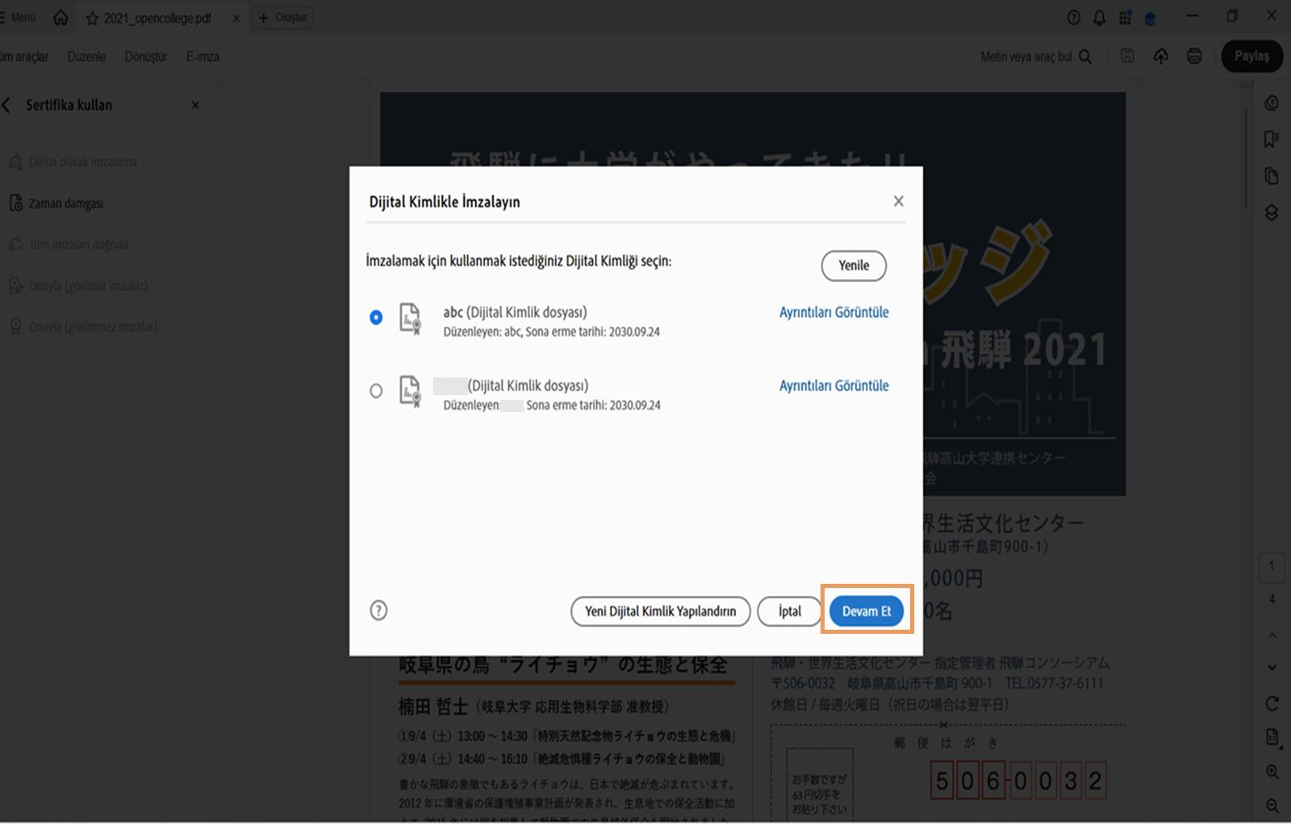This screenshot has height=833, width=1291.
Task: Open search via the magnifier icon
Action: coord(1087,56)
